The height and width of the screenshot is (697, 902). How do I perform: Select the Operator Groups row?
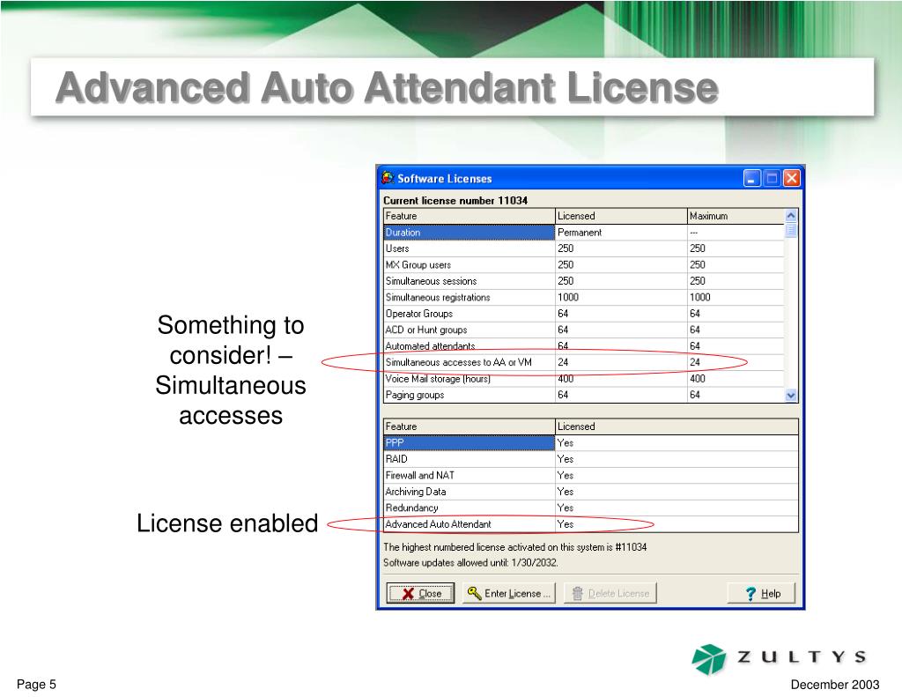click(x=583, y=314)
